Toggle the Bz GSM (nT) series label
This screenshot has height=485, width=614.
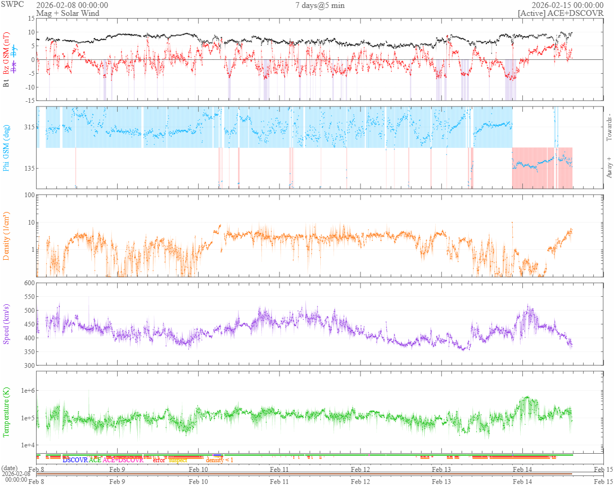pyautogui.click(x=6, y=54)
